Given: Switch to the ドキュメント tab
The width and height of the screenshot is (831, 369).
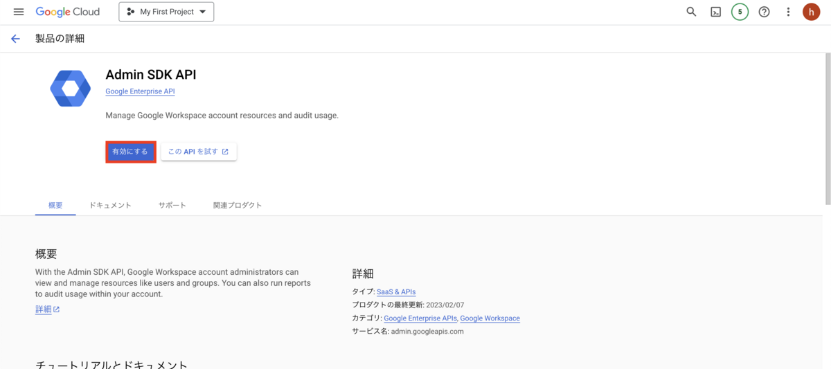Looking at the screenshot, I should tap(110, 206).
